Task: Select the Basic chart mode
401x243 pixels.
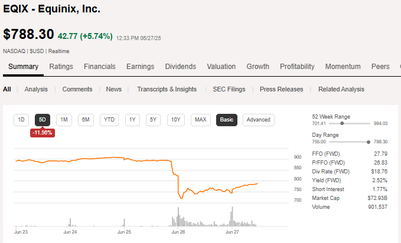Action: click(x=227, y=120)
